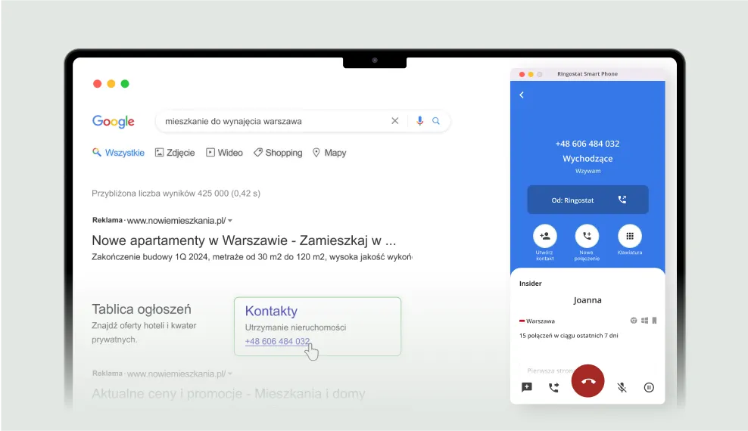
Task: Put the call on hold
Action: tap(649, 387)
